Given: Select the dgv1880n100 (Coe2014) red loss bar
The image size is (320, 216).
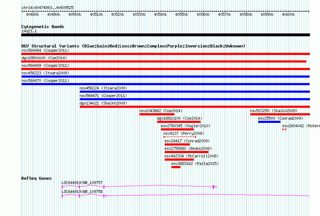Looking at the screenshot, I should click(x=164, y=61).
